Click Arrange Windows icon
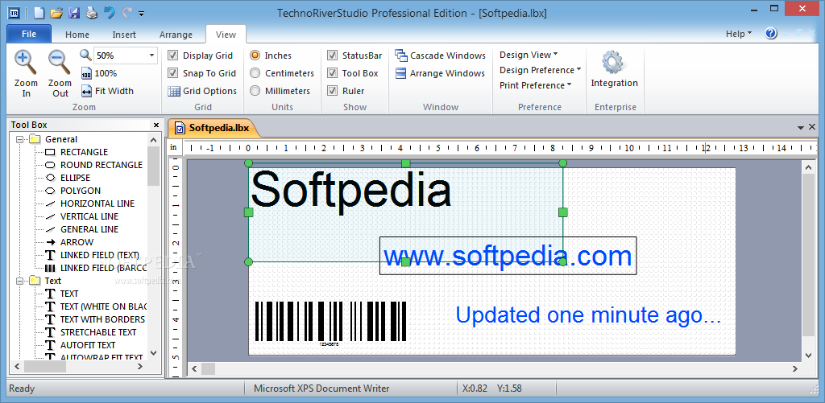 click(x=401, y=73)
